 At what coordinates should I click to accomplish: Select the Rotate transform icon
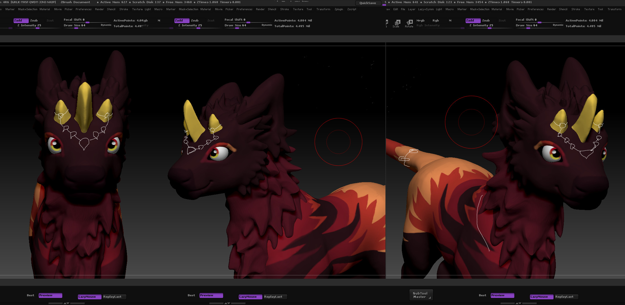(409, 23)
